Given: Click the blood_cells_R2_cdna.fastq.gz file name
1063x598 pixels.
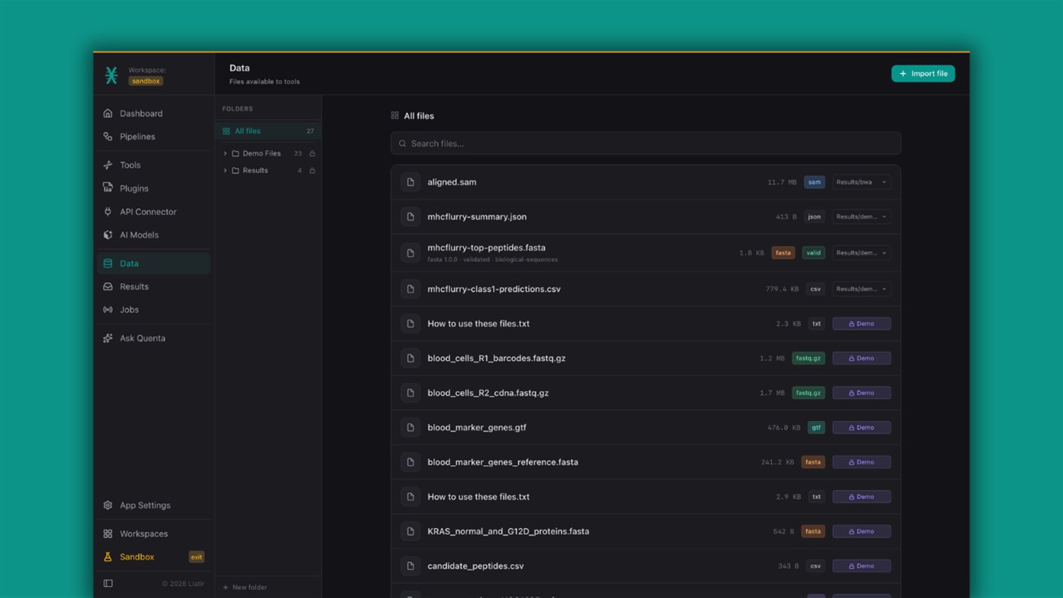Looking at the screenshot, I should (x=488, y=393).
